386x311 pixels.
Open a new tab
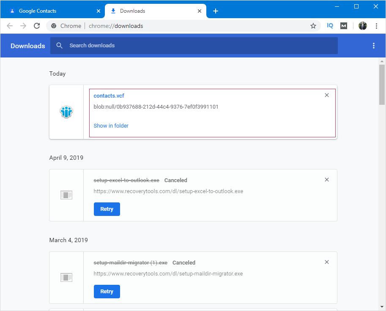tap(215, 11)
